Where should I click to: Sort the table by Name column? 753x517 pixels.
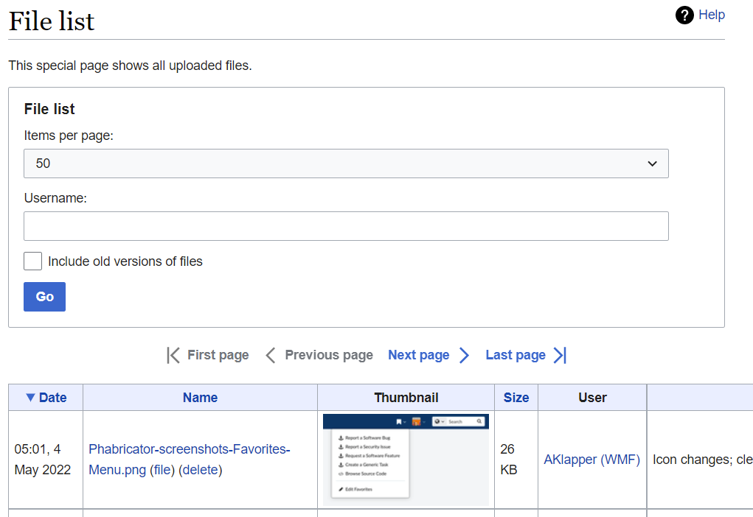coord(200,398)
